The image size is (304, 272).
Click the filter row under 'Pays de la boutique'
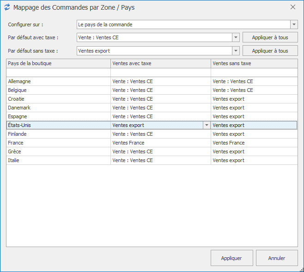[x=58, y=73]
